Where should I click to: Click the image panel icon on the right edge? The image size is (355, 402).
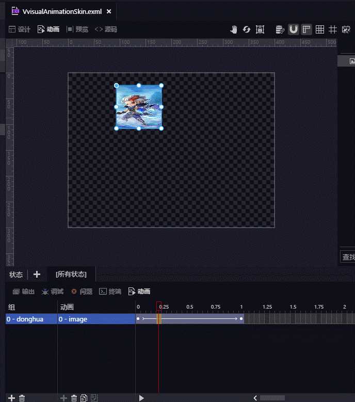352,61
